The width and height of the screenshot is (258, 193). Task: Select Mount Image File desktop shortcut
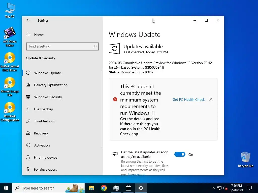coord(10,87)
